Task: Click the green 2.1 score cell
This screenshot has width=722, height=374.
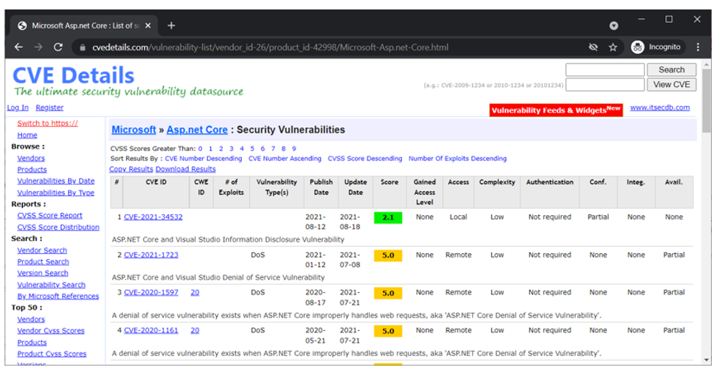Action: 387,217
